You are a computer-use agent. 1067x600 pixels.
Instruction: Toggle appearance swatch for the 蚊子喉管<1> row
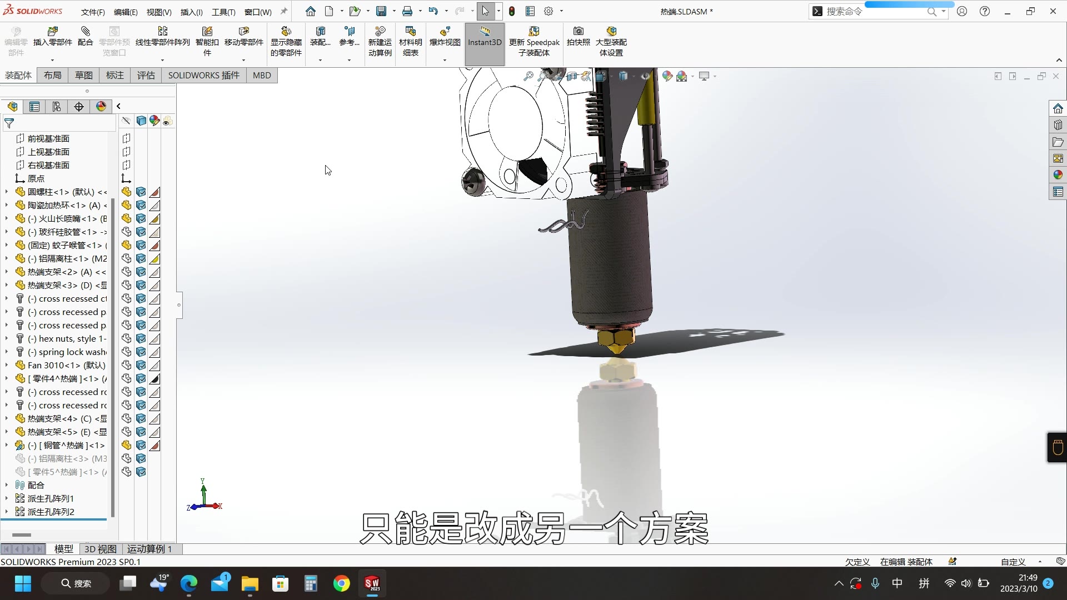(155, 245)
